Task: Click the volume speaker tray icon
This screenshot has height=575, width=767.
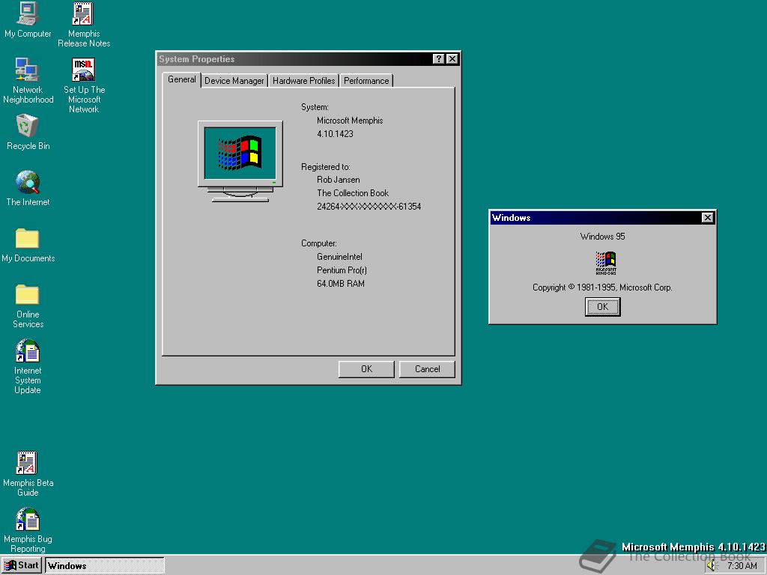Action: (x=711, y=566)
